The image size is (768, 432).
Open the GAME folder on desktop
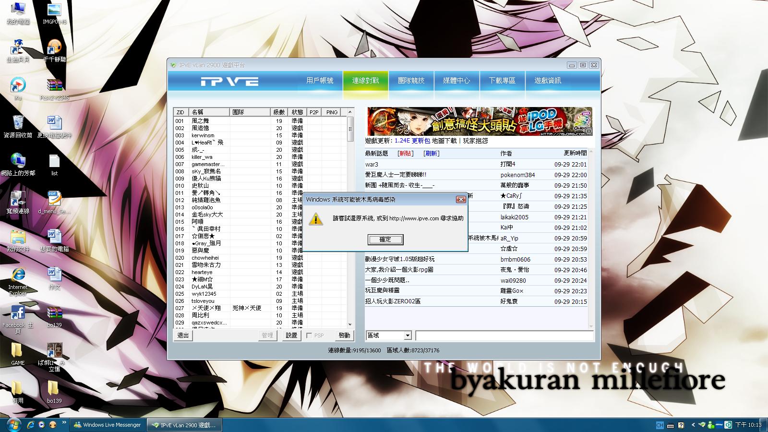(18, 354)
